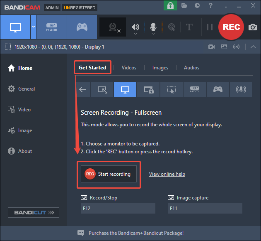Toggle mouse click effects icon
Viewport: 261px width, 241px height.
pyautogui.click(x=172, y=27)
